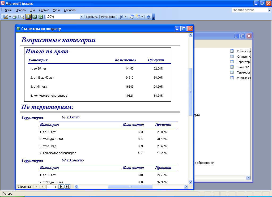The image size is (272, 197).
Task: Click the Office Links Word icon
Action: [121, 17]
